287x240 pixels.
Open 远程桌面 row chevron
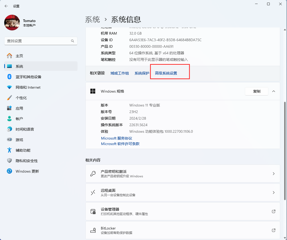(274, 193)
